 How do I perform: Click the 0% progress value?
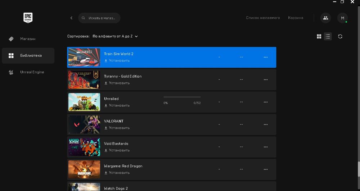[x=166, y=103]
